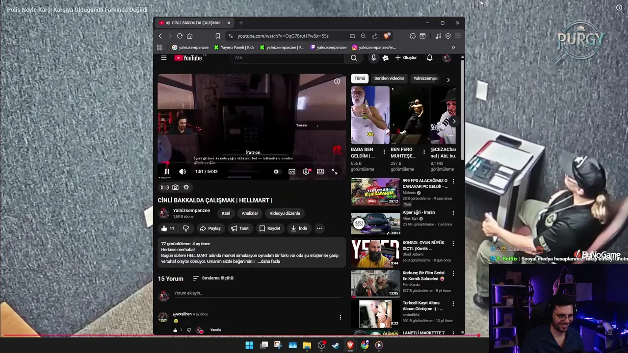The image size is (628, 353).
Task: Bookmark page with bookmark icon
Action: (217, 36)
